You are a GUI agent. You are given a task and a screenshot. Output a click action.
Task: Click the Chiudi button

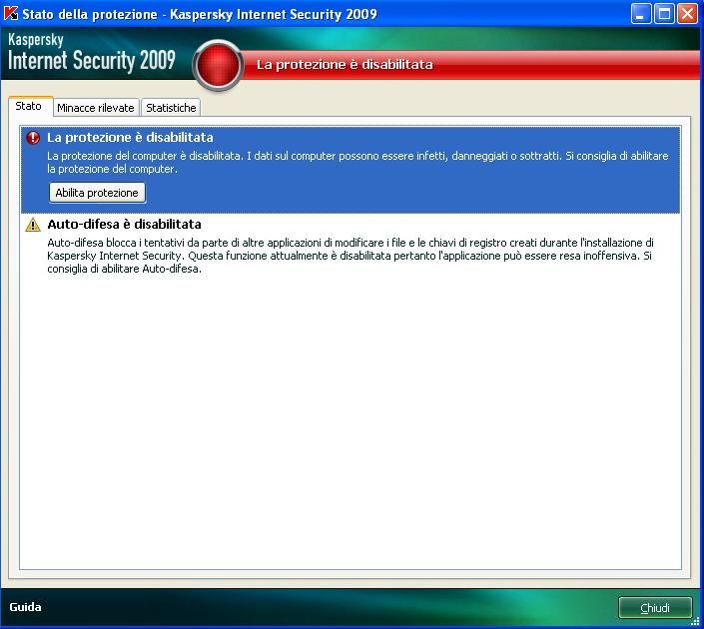(655, 607)
